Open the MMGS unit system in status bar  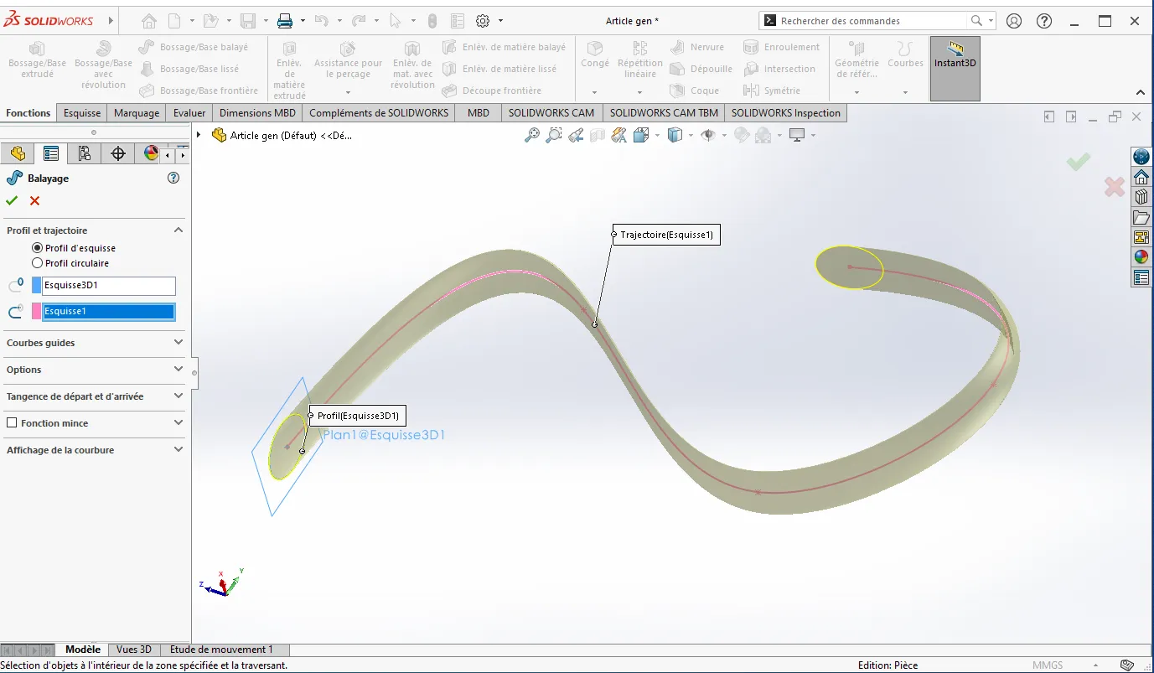1048,665
